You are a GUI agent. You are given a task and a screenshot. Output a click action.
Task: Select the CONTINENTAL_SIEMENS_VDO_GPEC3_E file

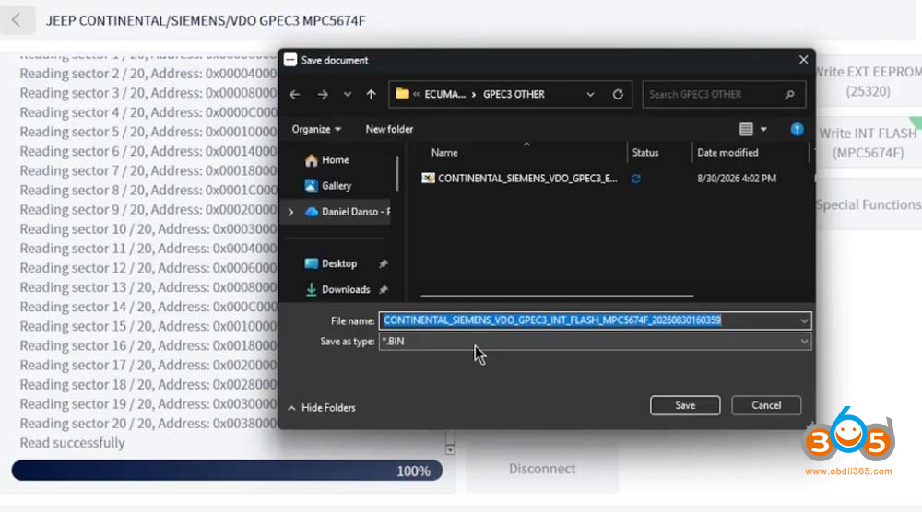(520, 179)
